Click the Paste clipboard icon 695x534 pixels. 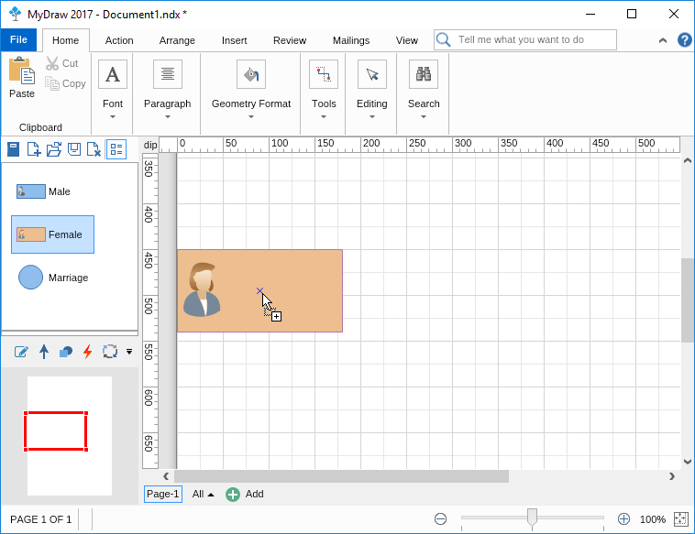22,71
